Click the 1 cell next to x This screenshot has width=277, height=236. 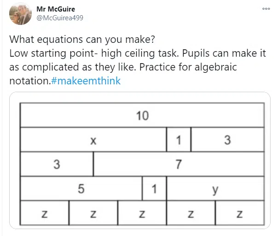click(179, 139)
